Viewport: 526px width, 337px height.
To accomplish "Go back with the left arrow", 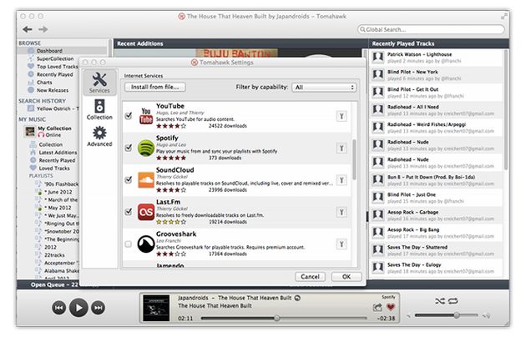I will point(28,29).
